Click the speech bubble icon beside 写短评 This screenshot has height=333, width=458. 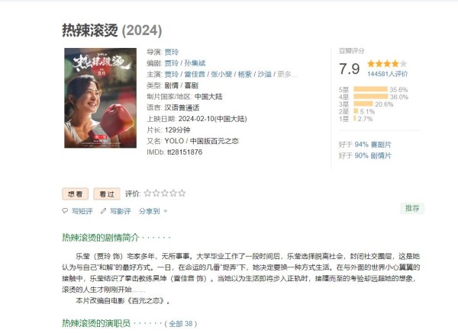pyautogui.click(x=65, y=211)
